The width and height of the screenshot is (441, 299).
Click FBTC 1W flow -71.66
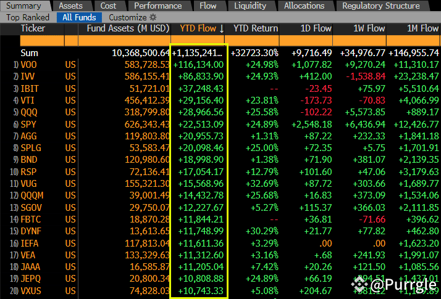pos(372,219)
